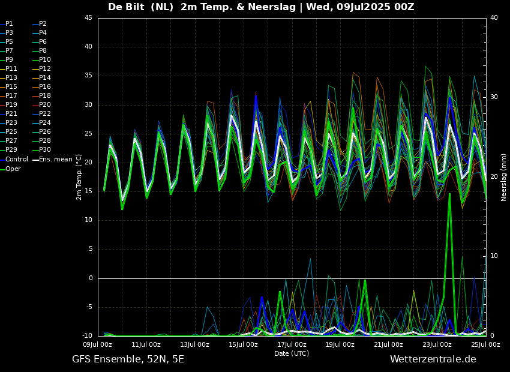Select the 09Jul 00z date tick
The image size is (510, 372).
point(97,344)
